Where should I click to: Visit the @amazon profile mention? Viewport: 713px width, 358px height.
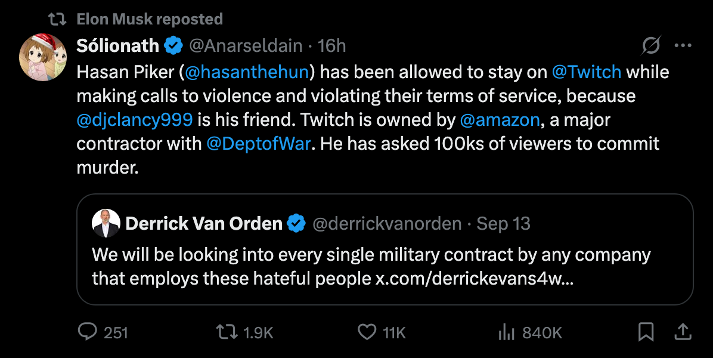[x=500, y=120]
